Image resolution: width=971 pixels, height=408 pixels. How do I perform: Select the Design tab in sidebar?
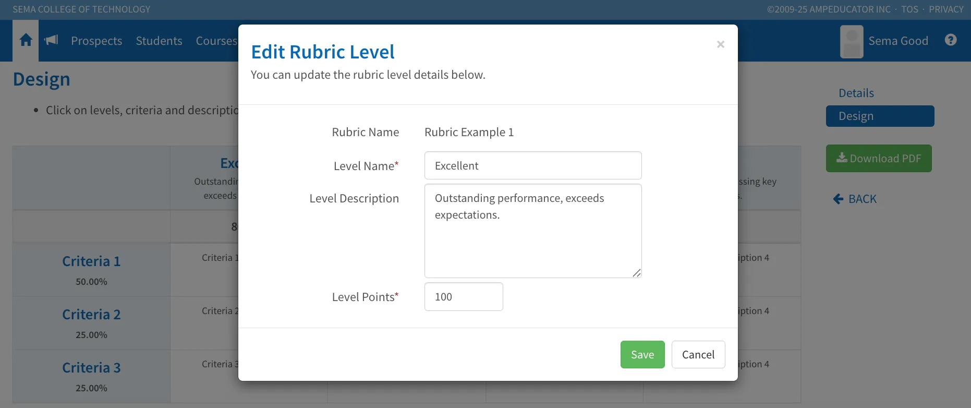(x=880, y=116)
